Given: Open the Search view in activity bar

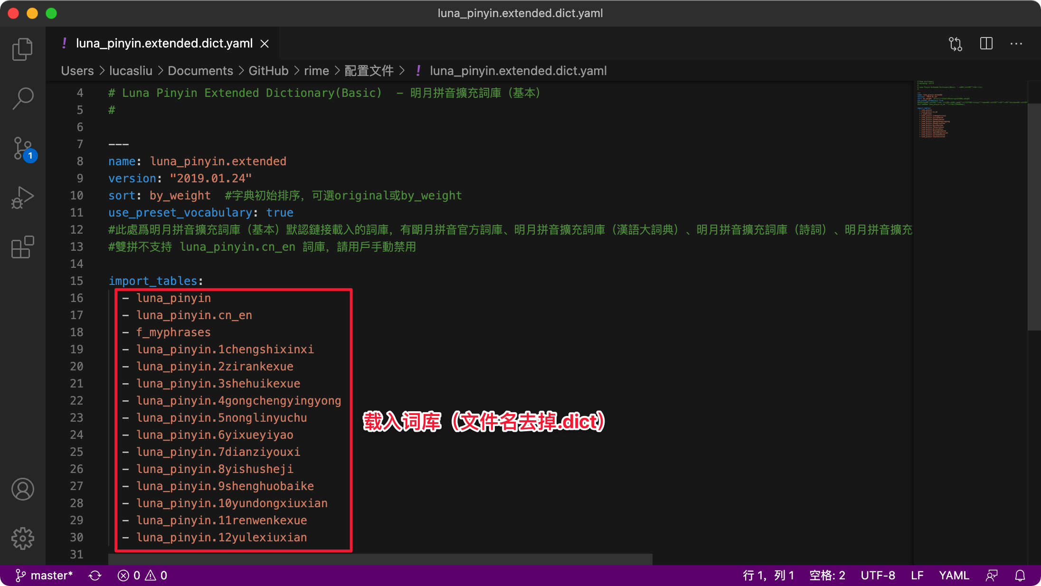Looking at the screenshot, I should [x=22, y=99].
